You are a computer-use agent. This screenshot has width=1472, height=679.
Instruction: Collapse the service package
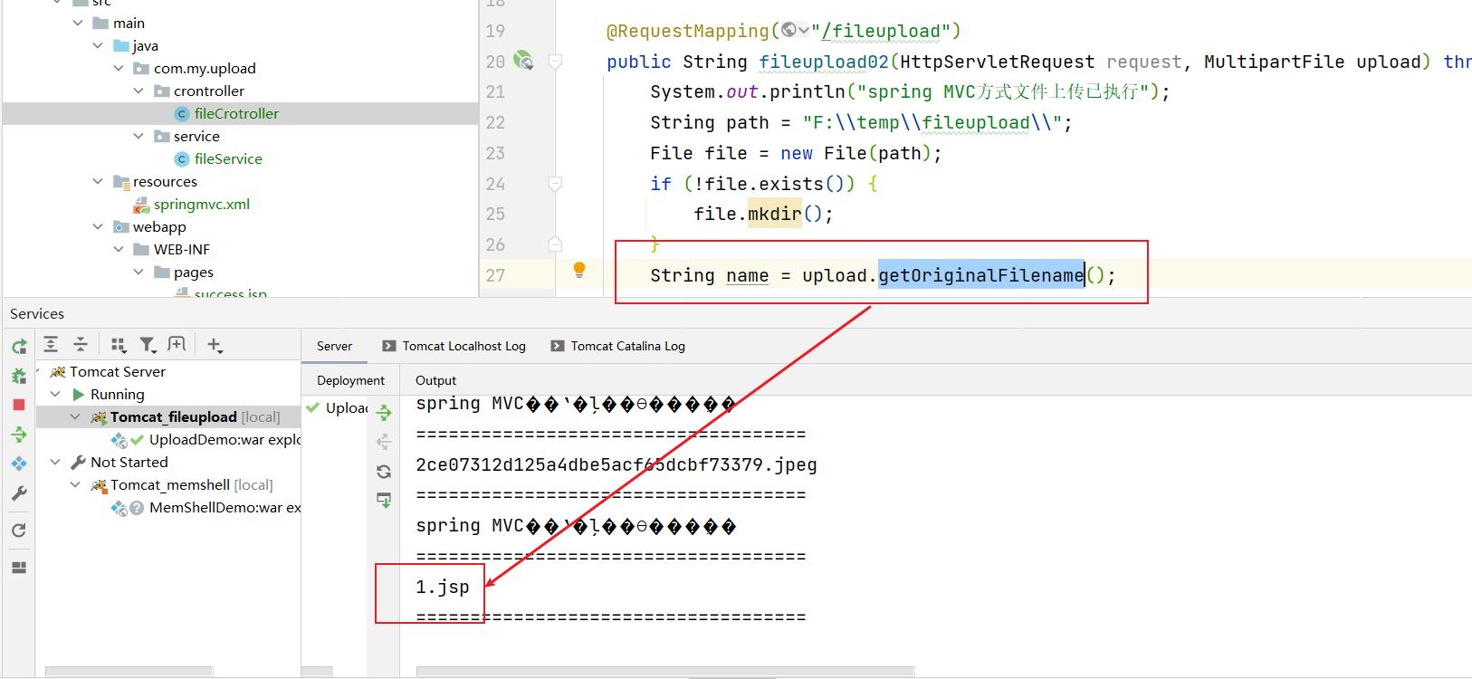click(x=139, y=136)
